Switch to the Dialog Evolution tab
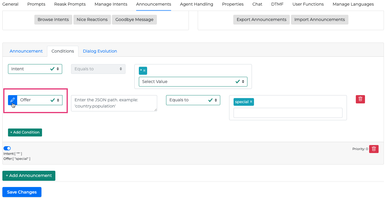The image size is (386, 200). click(x=100, y=51)
